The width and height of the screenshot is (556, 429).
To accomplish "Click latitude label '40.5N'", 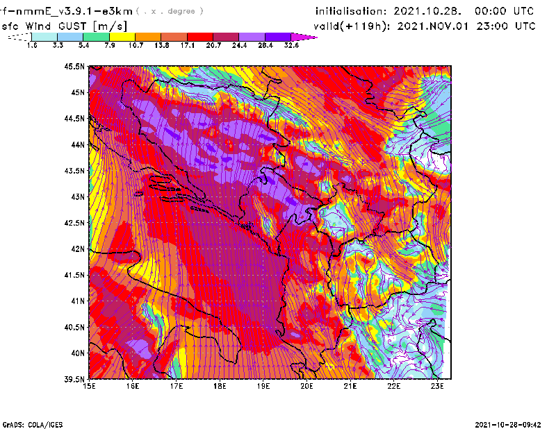I will [74, 328].
